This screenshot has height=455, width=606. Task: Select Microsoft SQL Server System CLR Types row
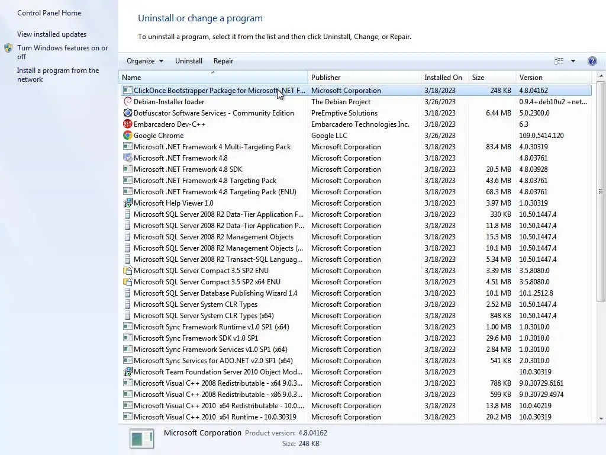pos(356,305)
